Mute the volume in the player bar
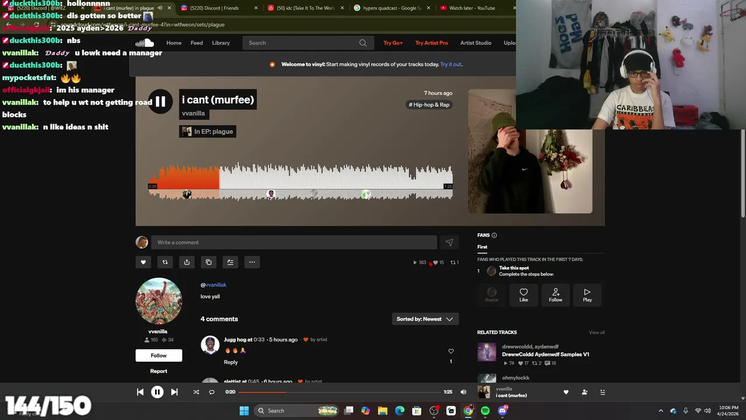The image size is (746, 420). (x=463, y=392)
